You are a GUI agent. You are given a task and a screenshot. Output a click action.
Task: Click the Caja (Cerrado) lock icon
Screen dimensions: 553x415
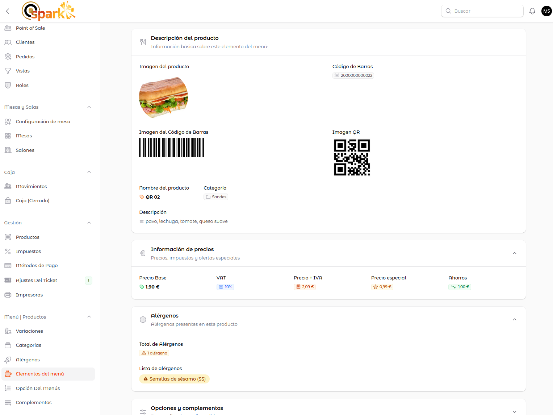(8, 201)
